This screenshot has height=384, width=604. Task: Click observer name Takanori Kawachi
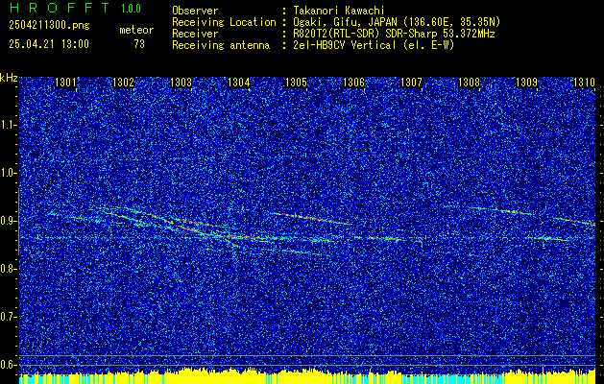point(339,11)
